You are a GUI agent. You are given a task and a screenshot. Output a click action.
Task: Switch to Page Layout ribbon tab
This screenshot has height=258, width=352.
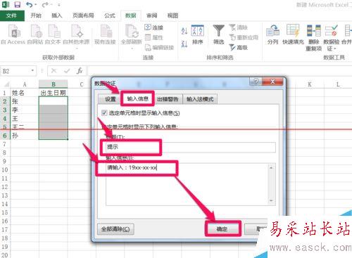point(83,15)
